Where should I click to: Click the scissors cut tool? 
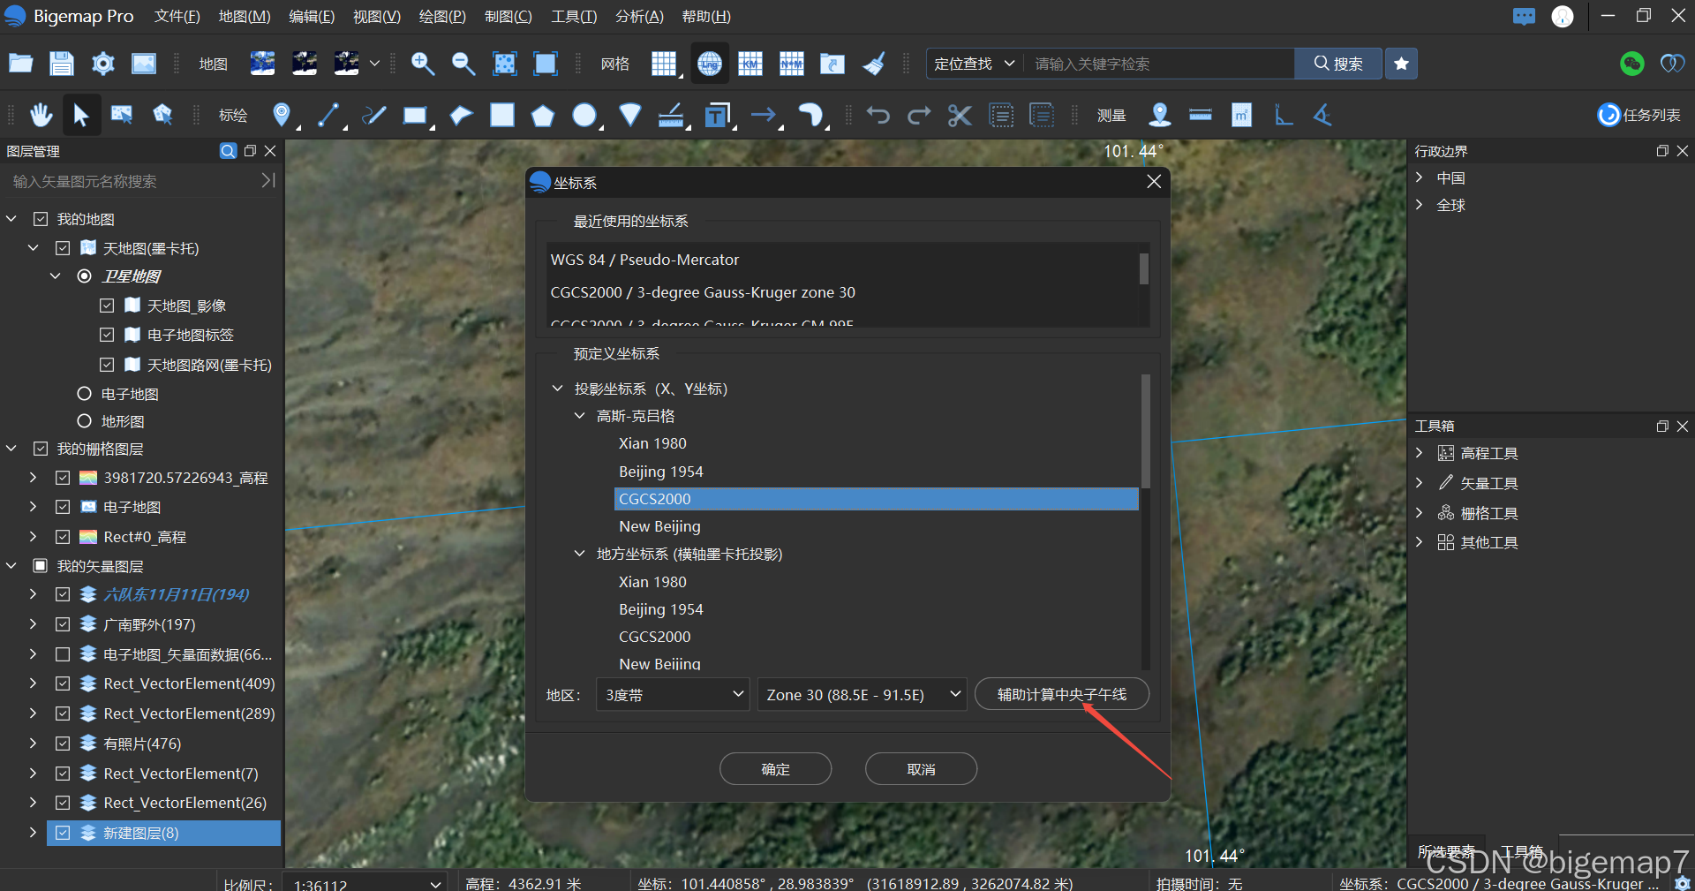coord(960,115)
